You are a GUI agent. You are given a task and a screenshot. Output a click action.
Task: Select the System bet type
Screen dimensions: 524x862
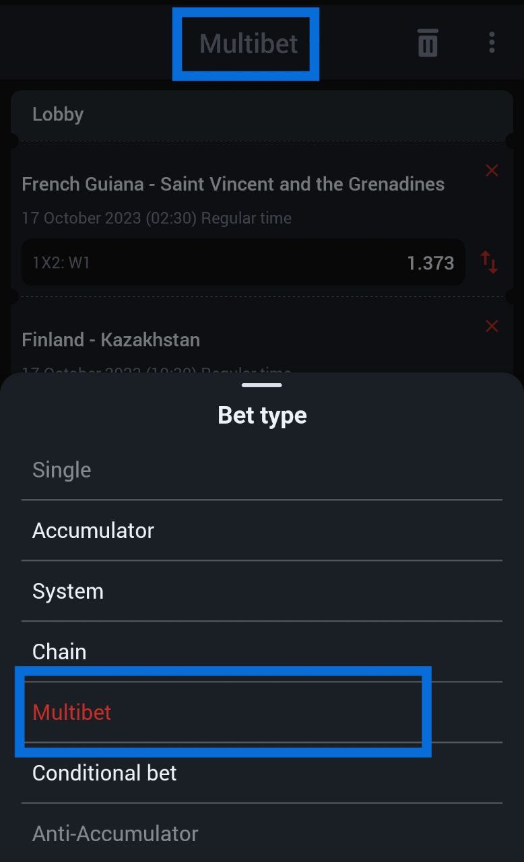(68, 591)
